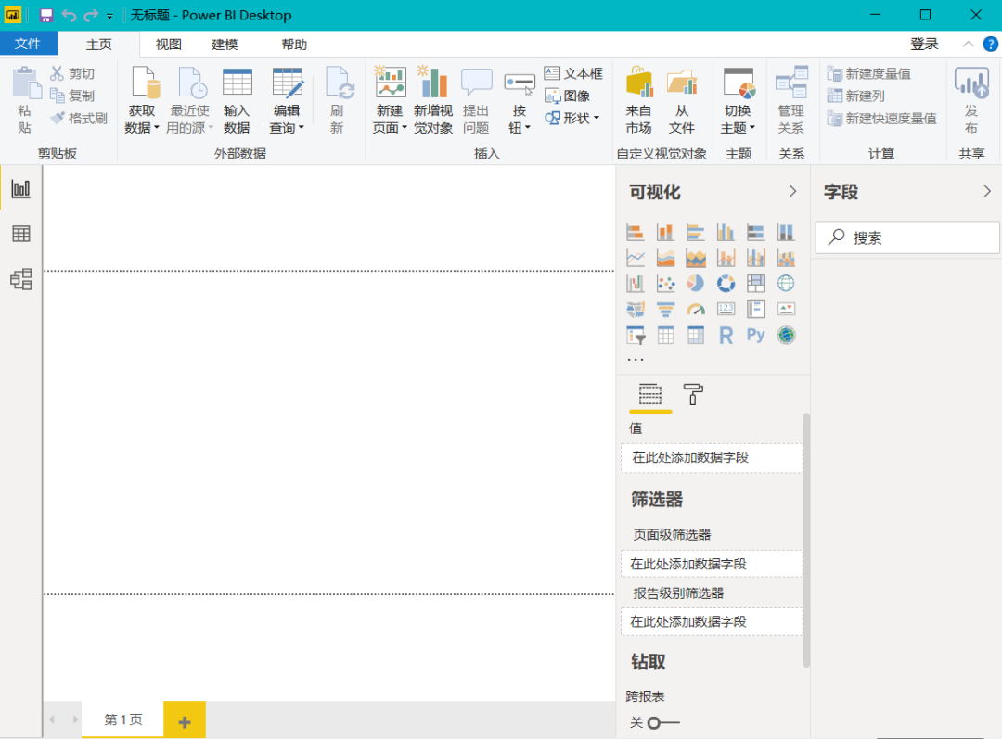Toggle the cross-report drillthrough switch
This screenshot has height=739, width=1002.
pos(663,722)
